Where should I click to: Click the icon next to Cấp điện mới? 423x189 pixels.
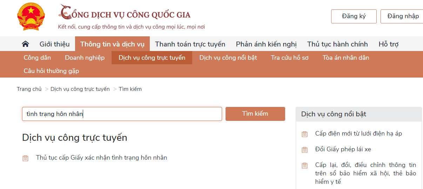pos(304,134)
